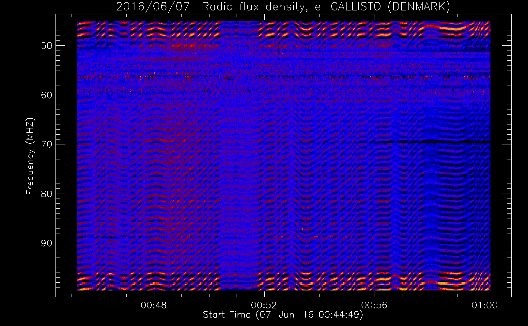Viewport: 528px width, 326px height.
Task: Click the 00:56 time axis label
Action: 374,305
